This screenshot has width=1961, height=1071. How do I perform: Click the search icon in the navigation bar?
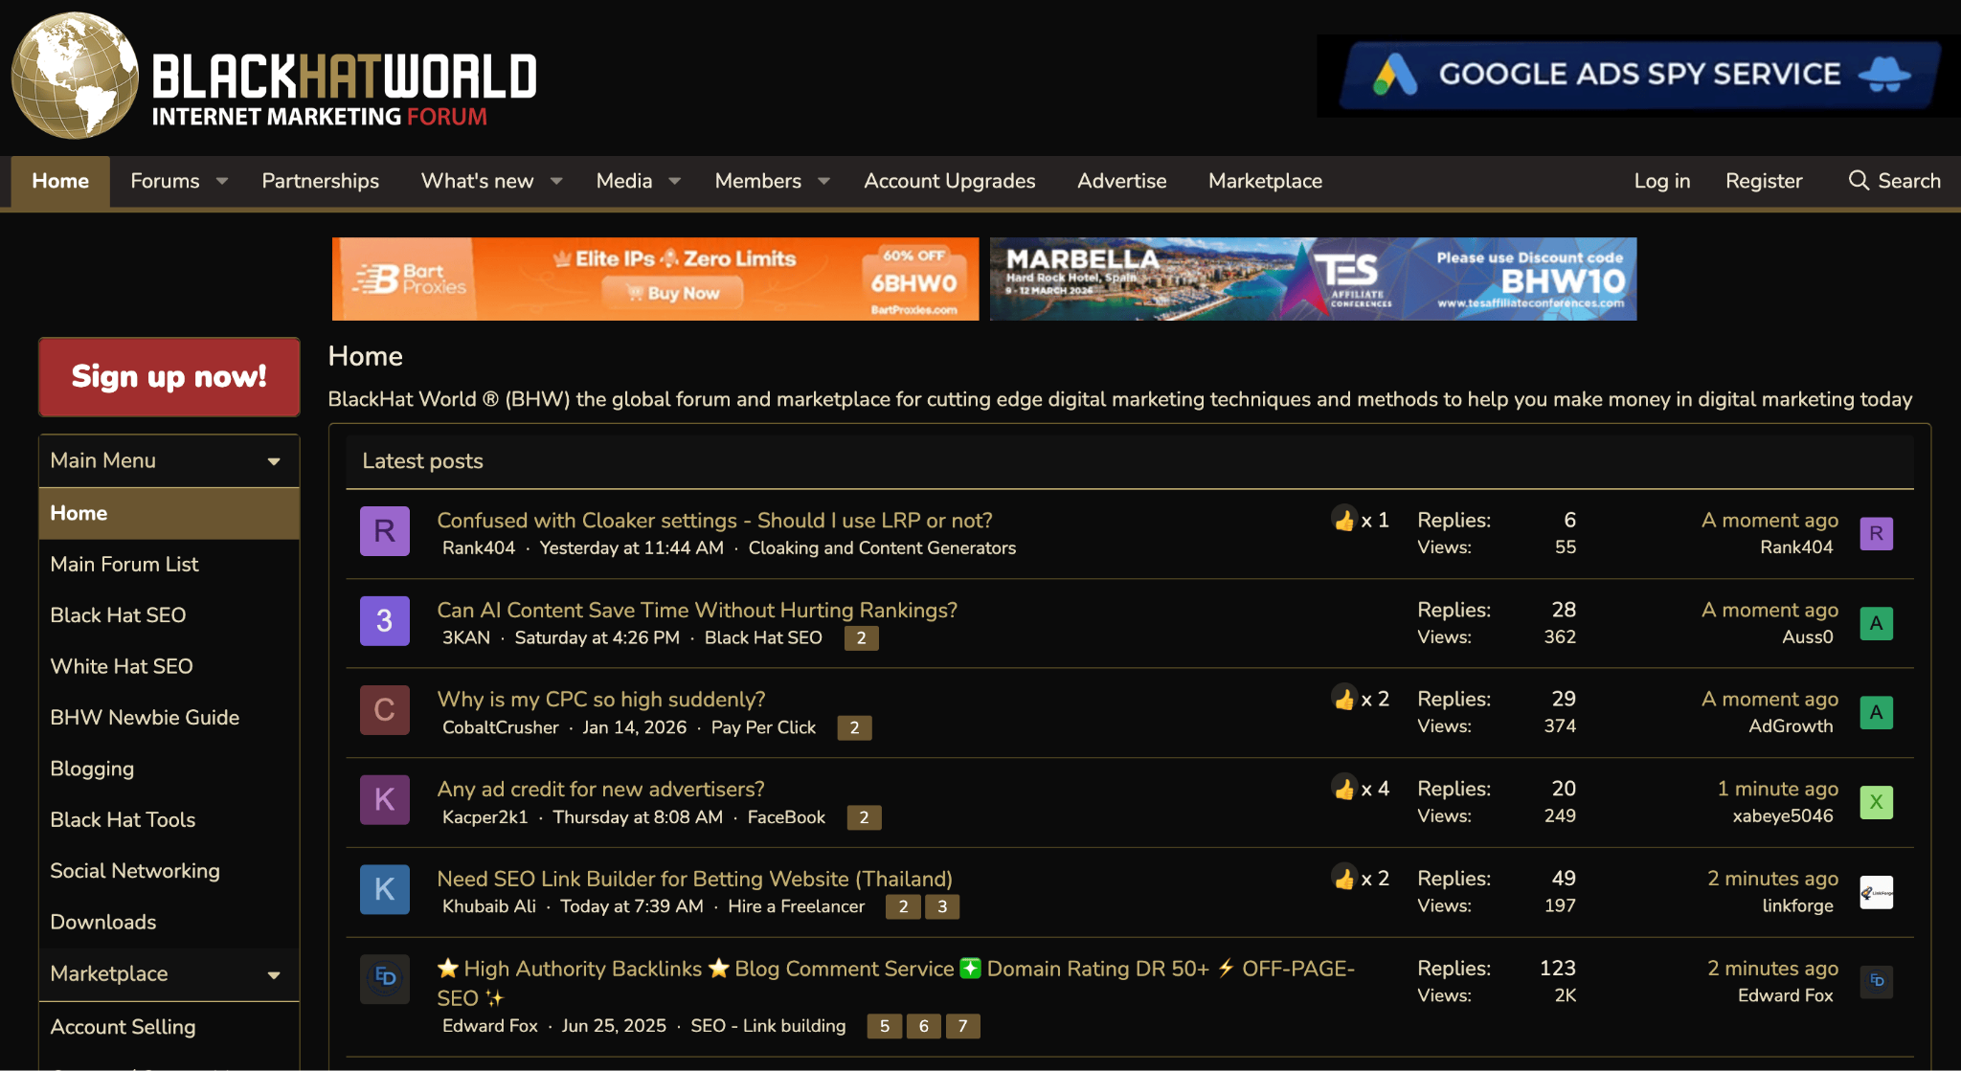1859,181
